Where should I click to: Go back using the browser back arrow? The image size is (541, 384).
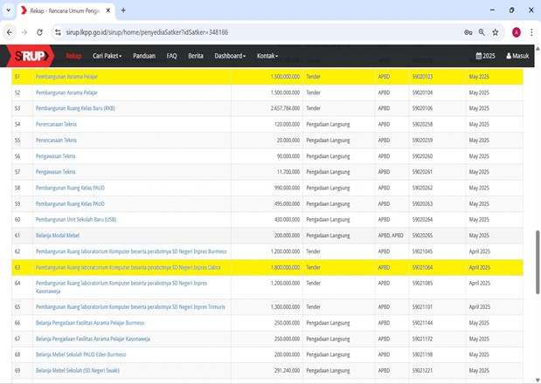click(10, 32)
